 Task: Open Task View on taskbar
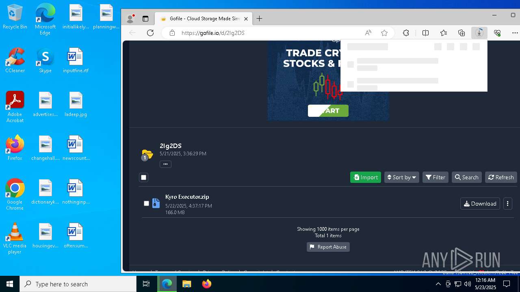click(x=146, y=284)
